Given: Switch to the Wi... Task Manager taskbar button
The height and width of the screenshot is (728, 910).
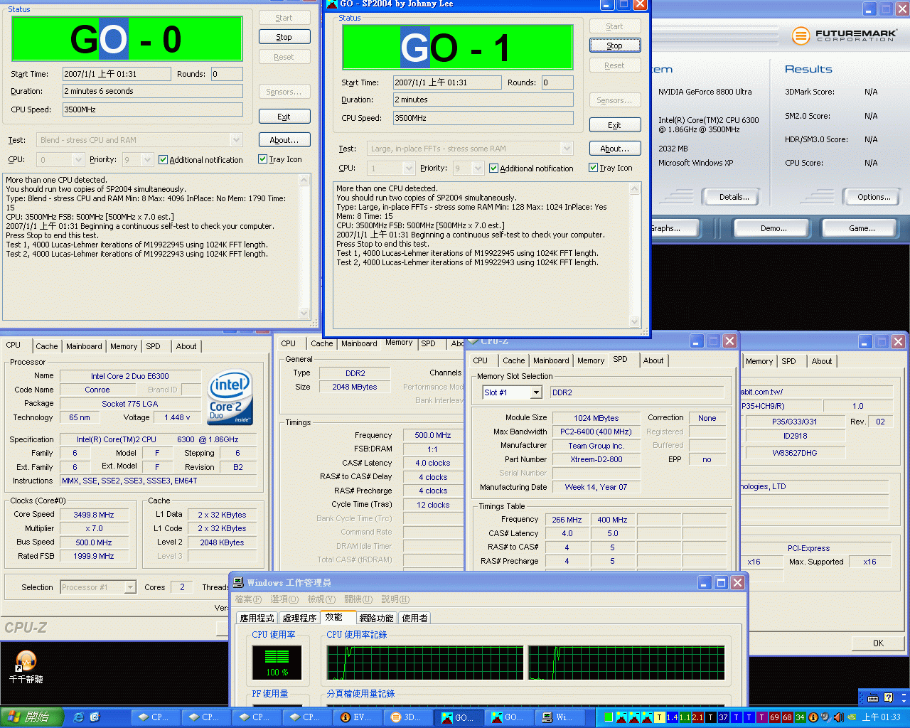Looking at the screenshot, I should coord(560,717).
